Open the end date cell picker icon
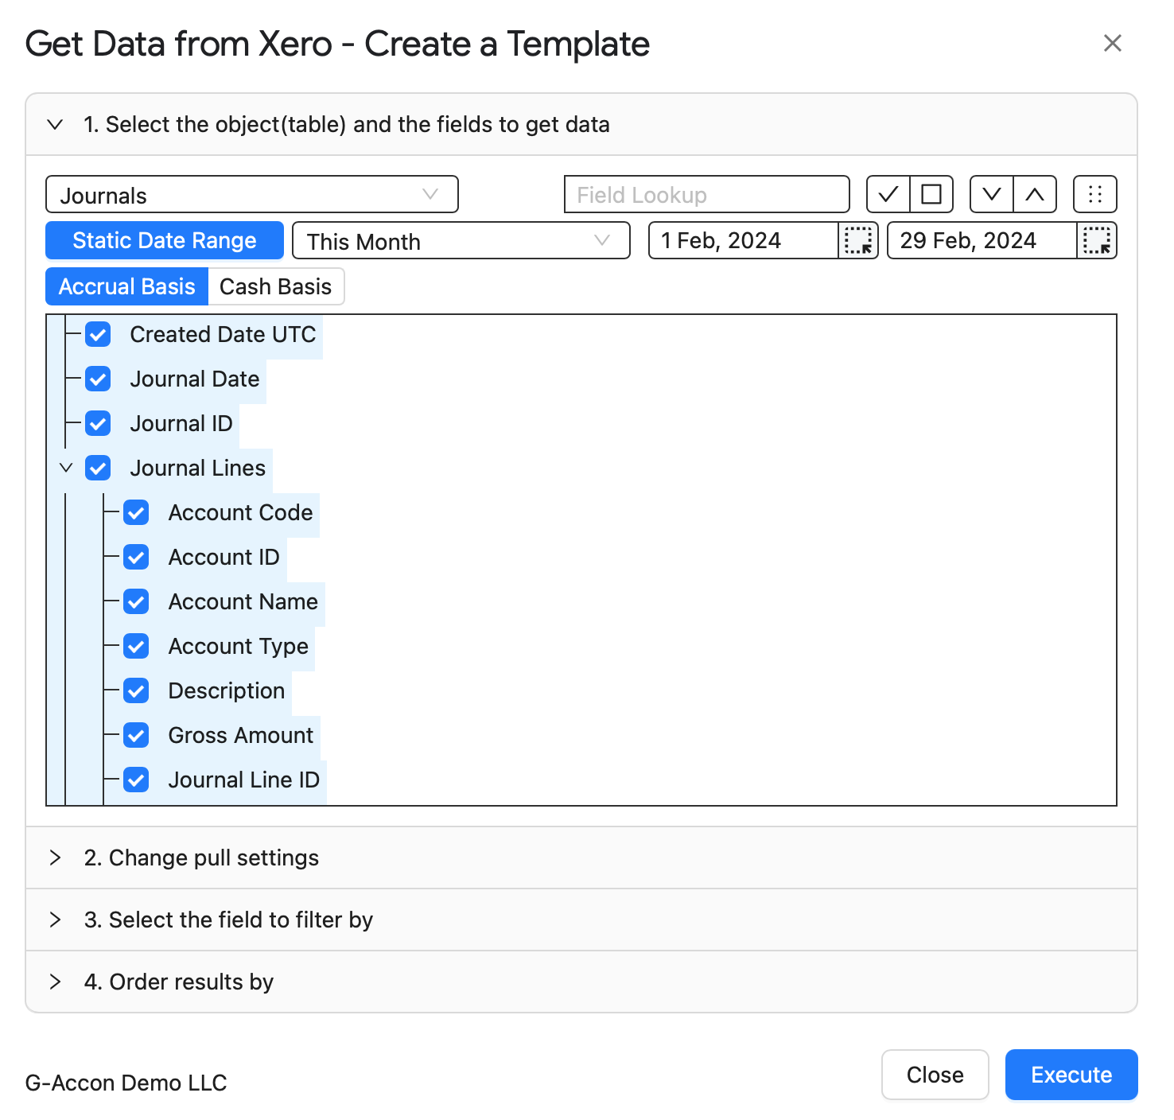The width and height of the screenshot is (1174, 1120). coord(1097,240)
